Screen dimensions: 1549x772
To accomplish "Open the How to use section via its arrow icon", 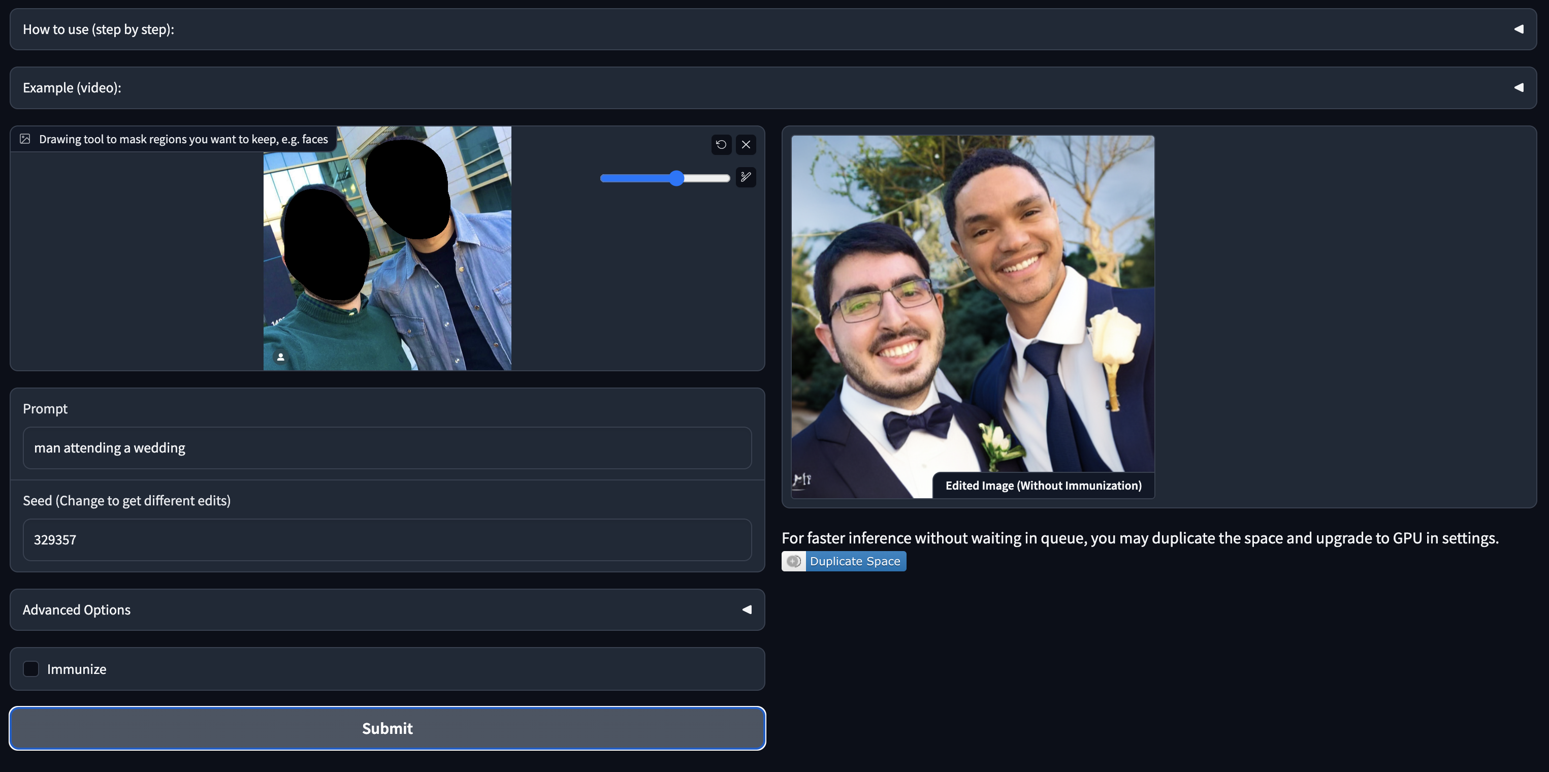I will 1519,28.
